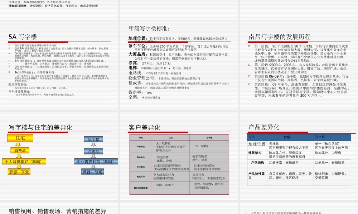Select the 大厦品质 line in 甲级写字楼标准

point(178,56)
